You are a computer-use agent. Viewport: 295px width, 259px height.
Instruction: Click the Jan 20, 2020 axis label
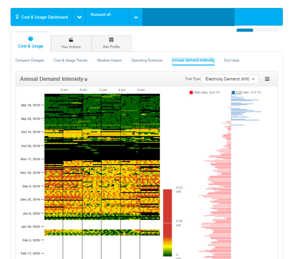[x=30, y=227]
